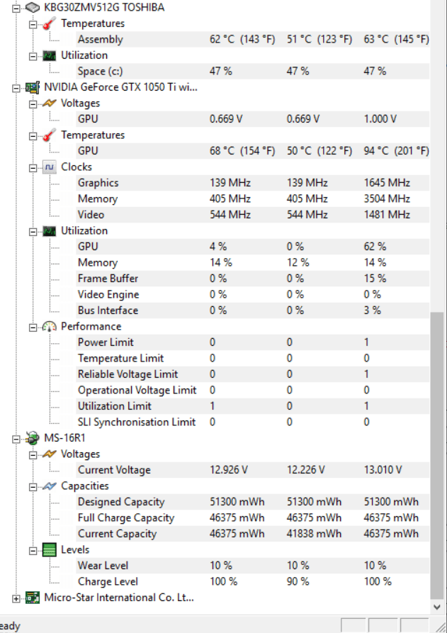Collapse the Levels group
447x633 pixels.
pos(33,550)
